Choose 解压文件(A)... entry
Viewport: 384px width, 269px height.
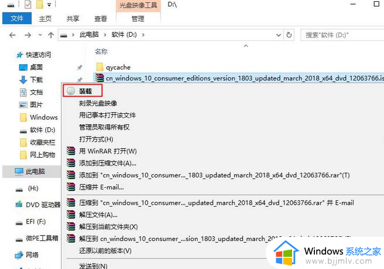(x=98, y=215)
